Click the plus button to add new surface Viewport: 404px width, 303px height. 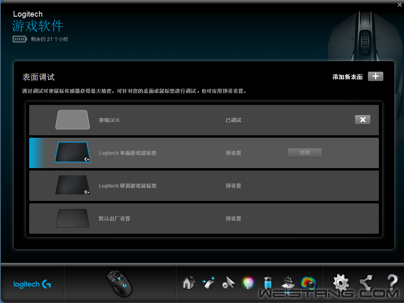point(375,77)
